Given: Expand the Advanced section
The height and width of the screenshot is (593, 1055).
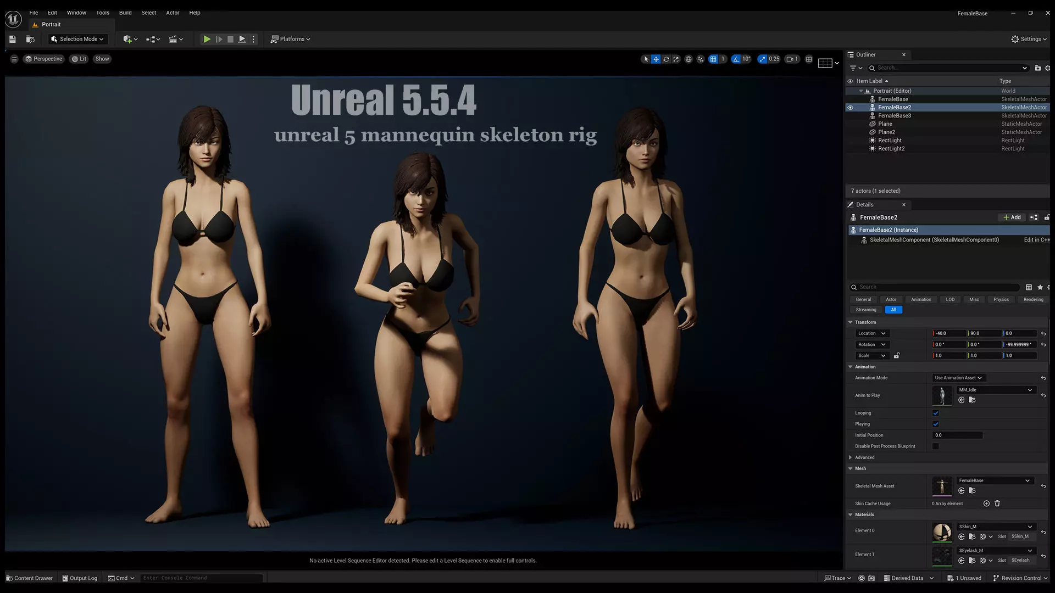Looking at the screenshot, I should pyautogui.click(x=851, y=457).
